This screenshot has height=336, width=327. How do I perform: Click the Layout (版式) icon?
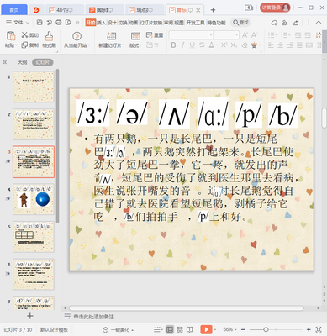click(x=135, y=36)
